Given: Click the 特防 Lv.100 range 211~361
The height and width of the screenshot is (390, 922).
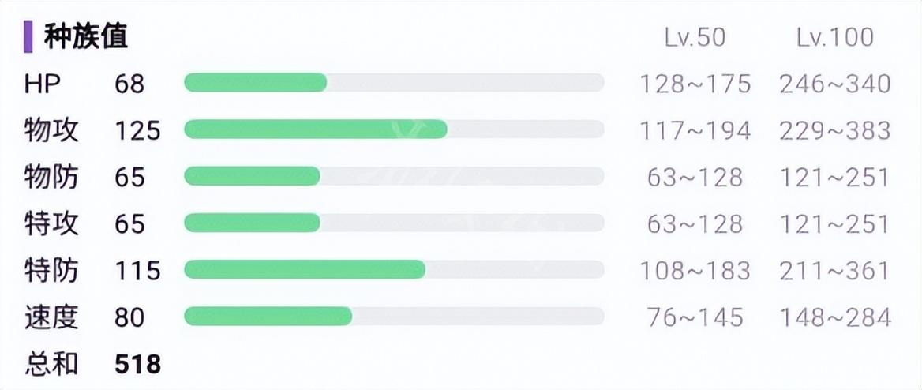Looking at the screenshot, I should [x=835, y=271].
